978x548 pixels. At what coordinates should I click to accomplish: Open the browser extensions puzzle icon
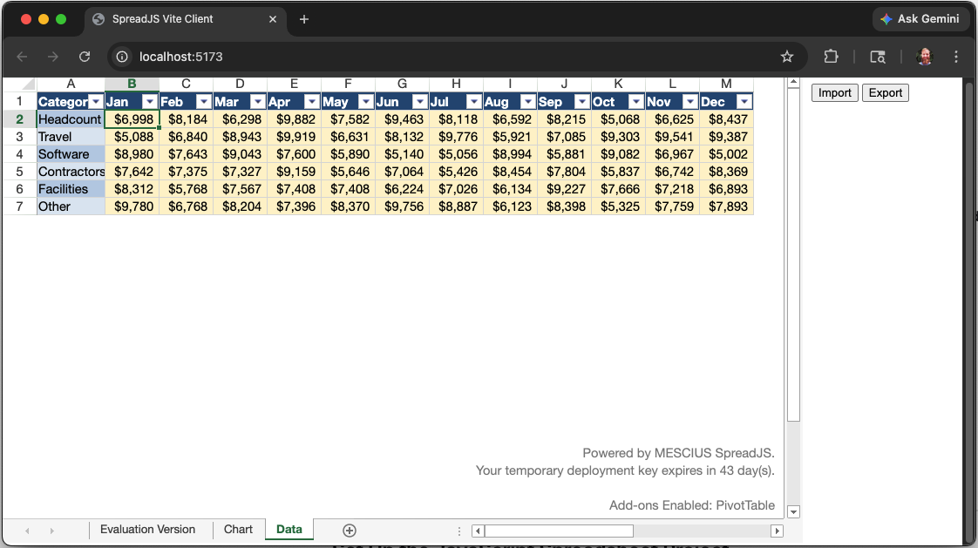(831, 57)
